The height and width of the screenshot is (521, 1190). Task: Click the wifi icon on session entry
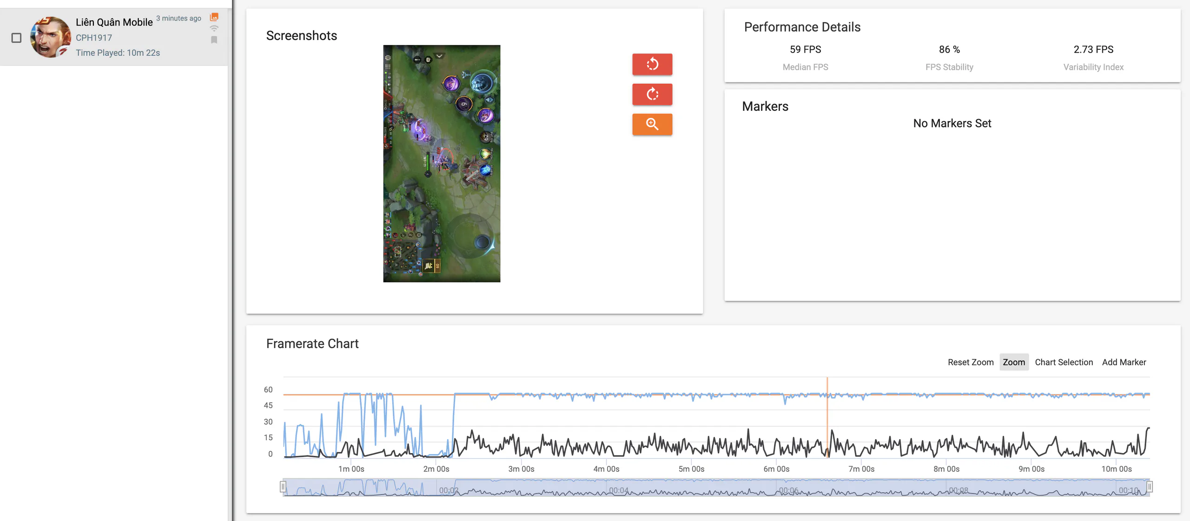tap(214, 28)
